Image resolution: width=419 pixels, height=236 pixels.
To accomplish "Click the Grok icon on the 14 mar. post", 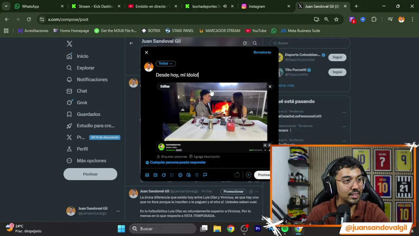I will coord(251,192).
